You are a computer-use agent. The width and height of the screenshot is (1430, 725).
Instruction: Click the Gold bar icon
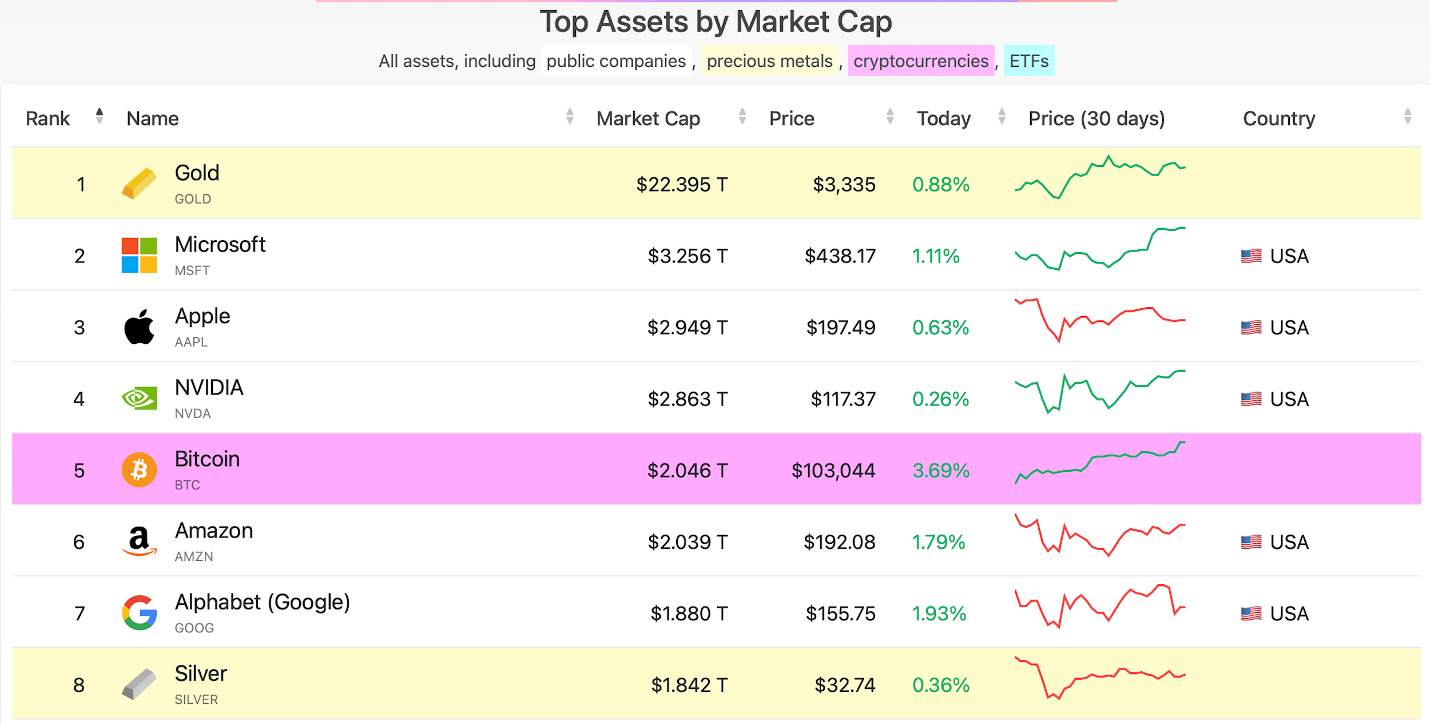click(x=139, y=184)
